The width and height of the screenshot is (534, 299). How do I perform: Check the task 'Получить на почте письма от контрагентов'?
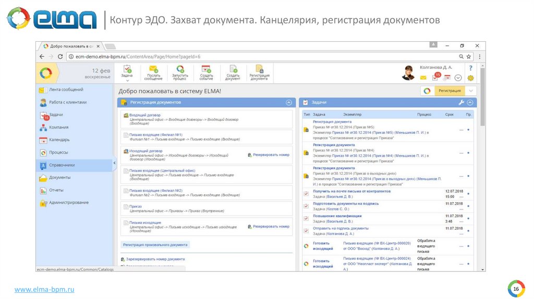tap(306, 194)
